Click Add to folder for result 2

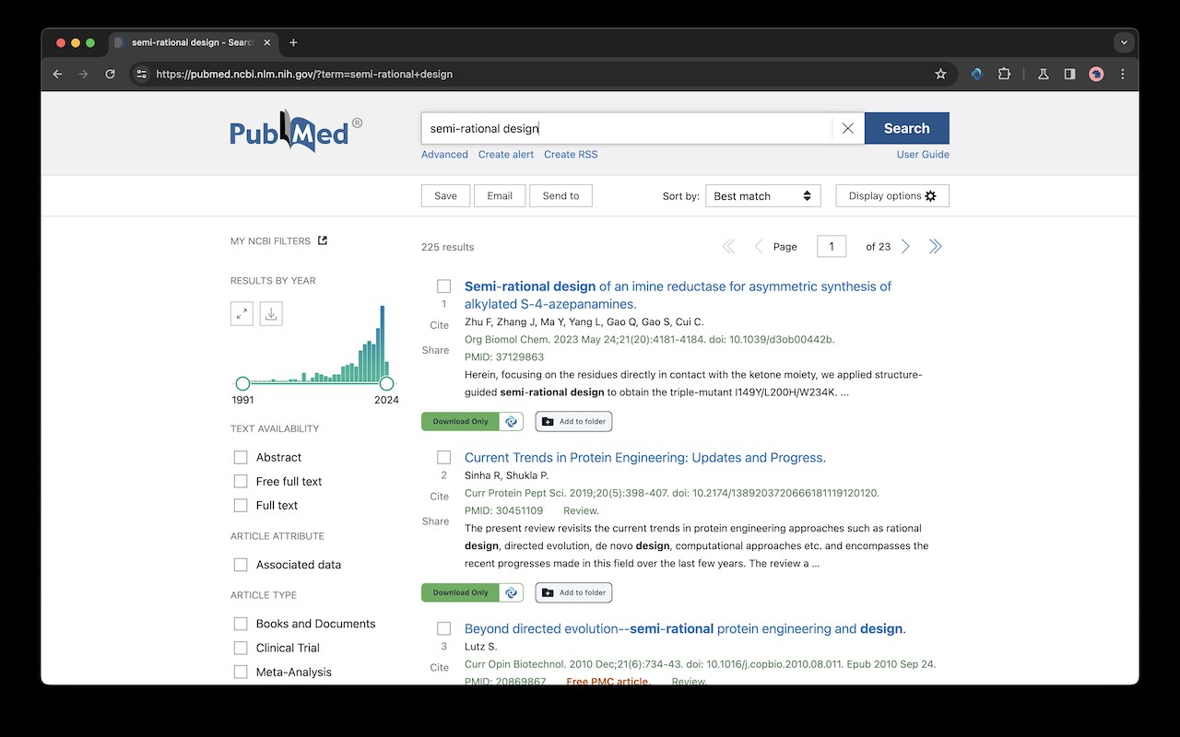[x=573, y=592]
